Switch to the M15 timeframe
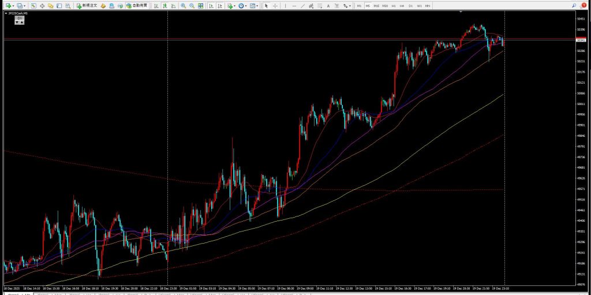The height and width of the screenshot is (295, 591). [376, 6]
